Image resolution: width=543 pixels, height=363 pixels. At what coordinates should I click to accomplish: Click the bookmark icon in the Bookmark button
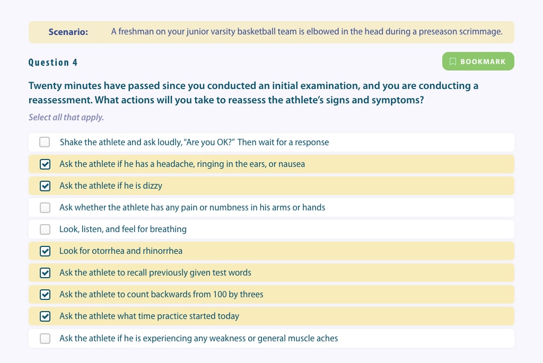453,61
